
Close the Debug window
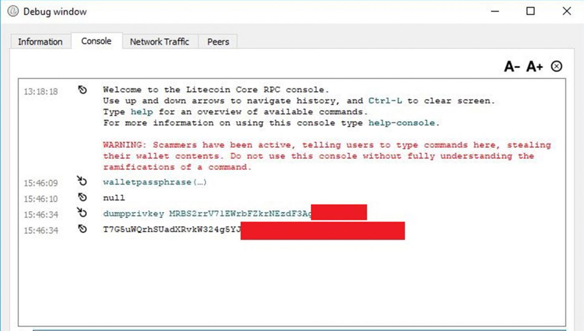[x=566, y=11]
